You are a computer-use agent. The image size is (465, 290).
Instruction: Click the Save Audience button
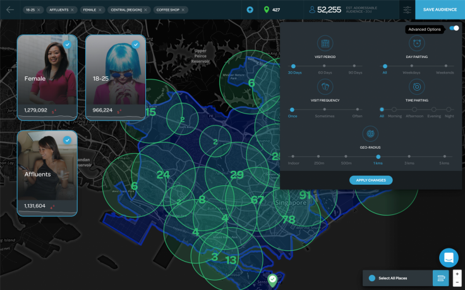[440, 9]
